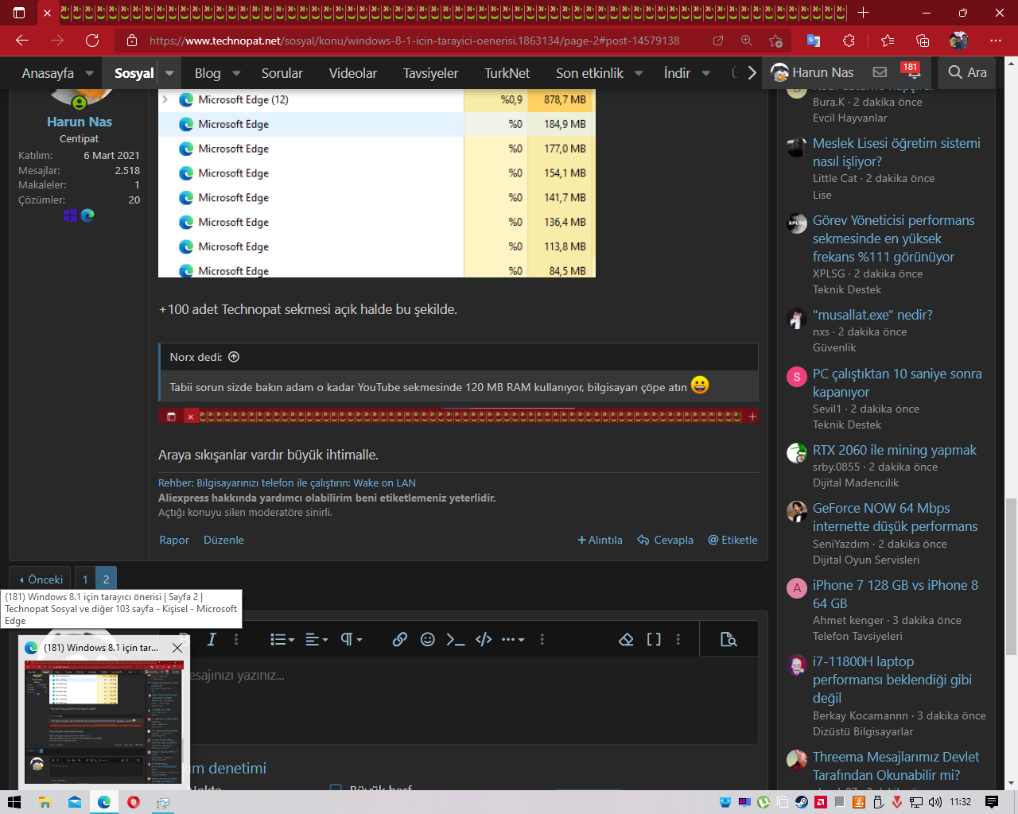Open the Videolar menu item

tap(353, 73)
